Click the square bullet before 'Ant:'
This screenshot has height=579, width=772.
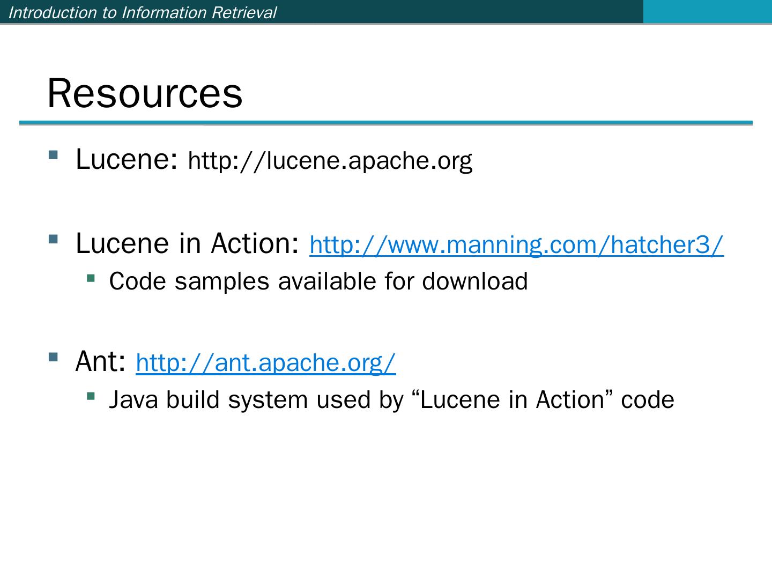(x=53, y=357)
